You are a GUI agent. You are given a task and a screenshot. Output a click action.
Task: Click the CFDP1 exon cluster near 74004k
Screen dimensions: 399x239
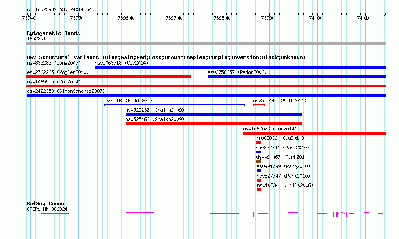335,214
